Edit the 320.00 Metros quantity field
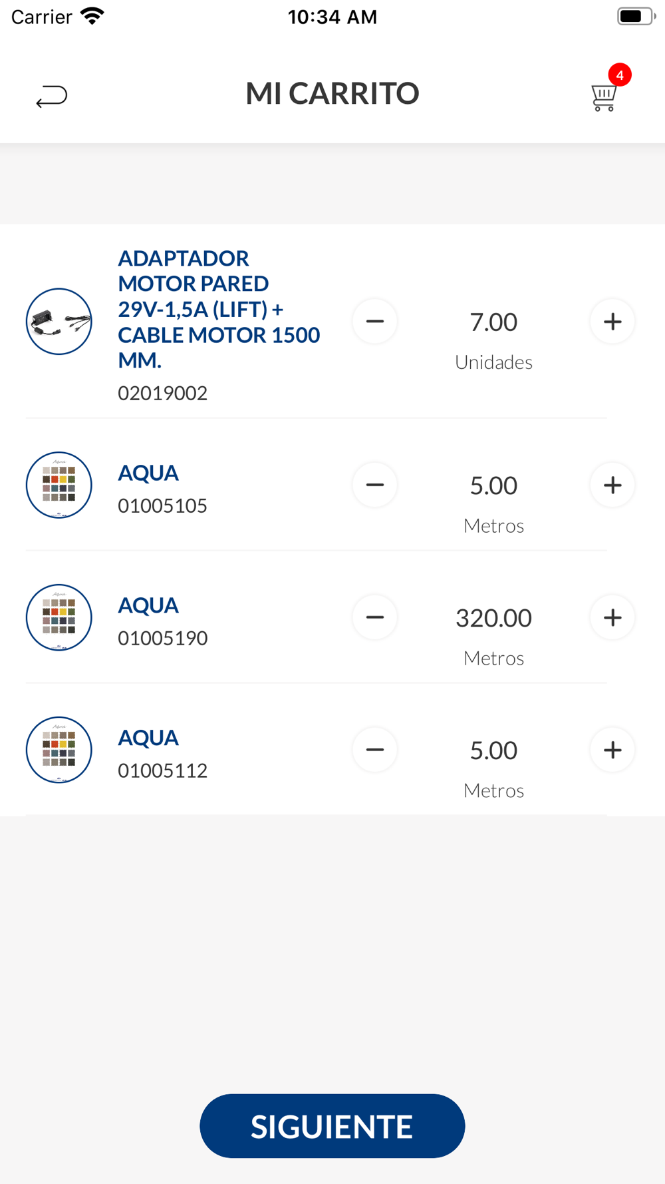The height and width of the screenshot is (1184, 665). 493,618
